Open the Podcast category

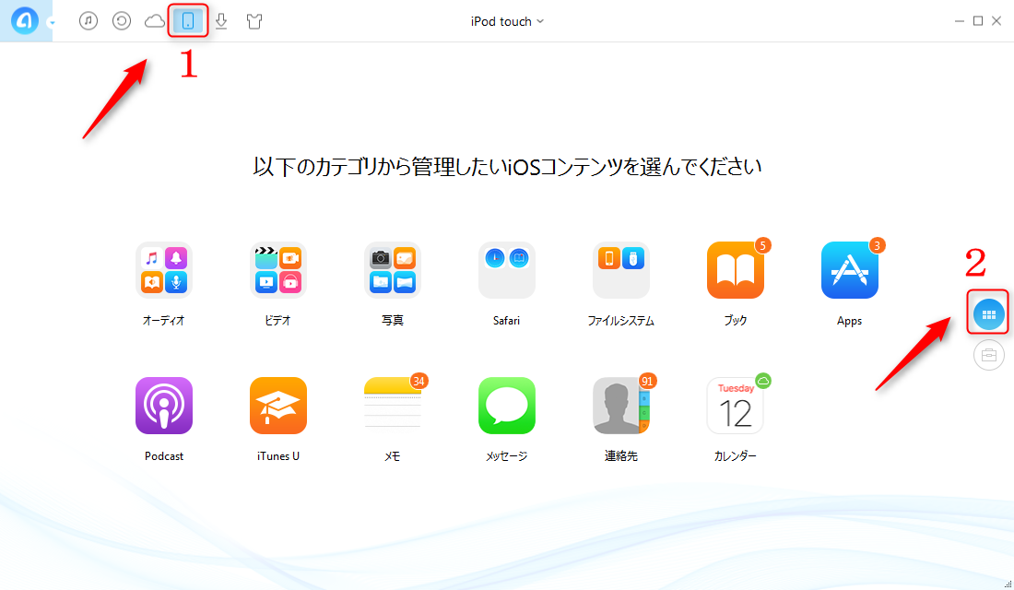tap(163, 406)
